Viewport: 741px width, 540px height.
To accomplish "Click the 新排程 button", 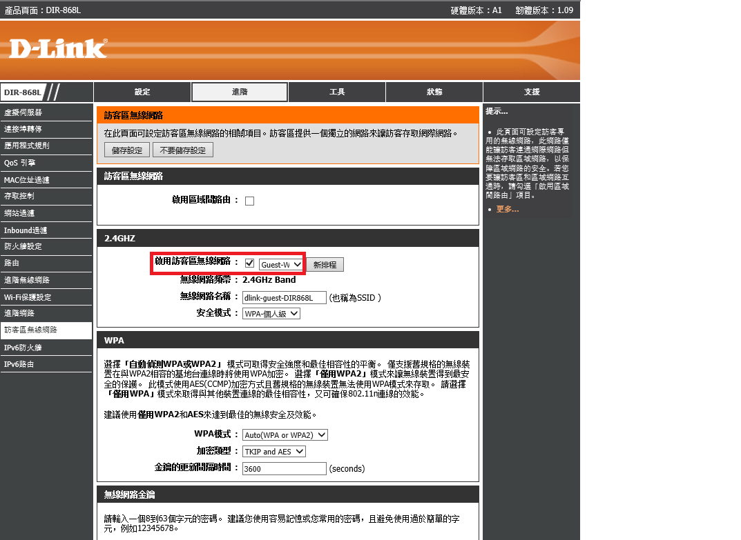I will click(325, 265).
